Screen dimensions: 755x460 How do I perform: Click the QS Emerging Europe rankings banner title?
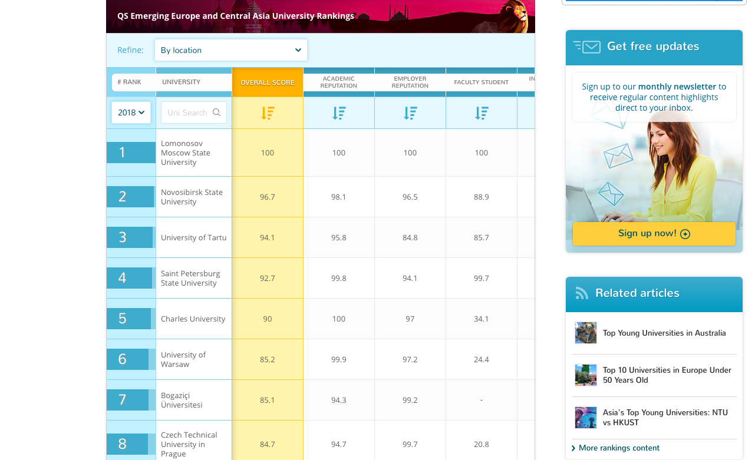[x=236, y=16]
